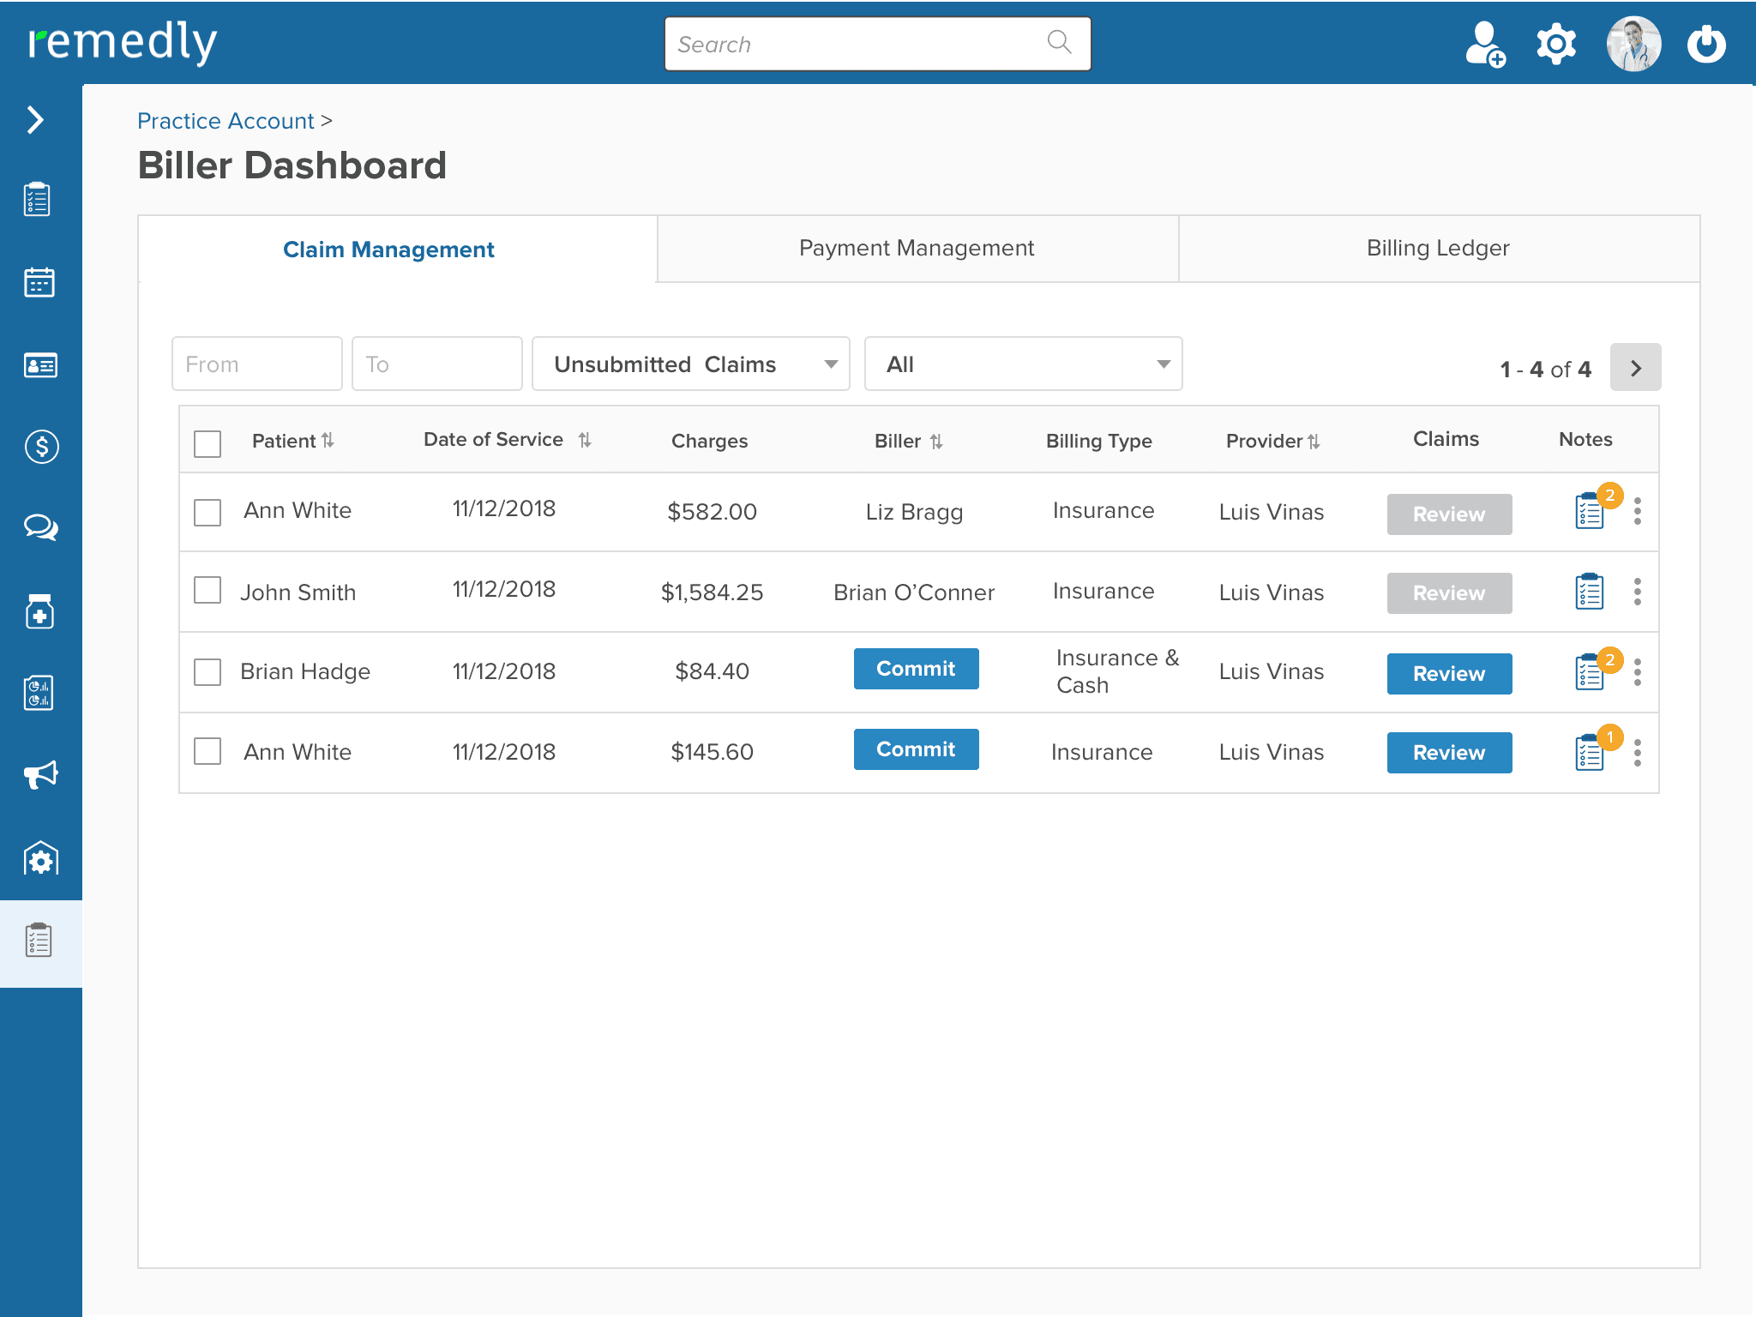Open notes icon for John Smith row
Screen dimensions: 1756x1317
point(1589,592)
